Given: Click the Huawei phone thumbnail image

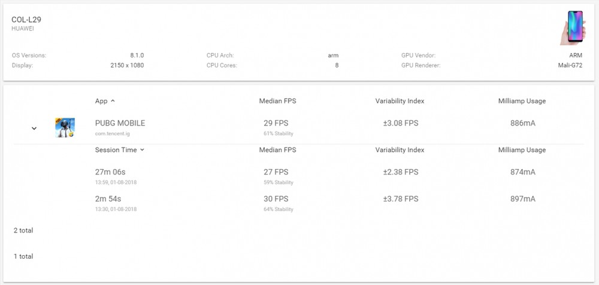Looking at the screenshot, I should 573,27.
